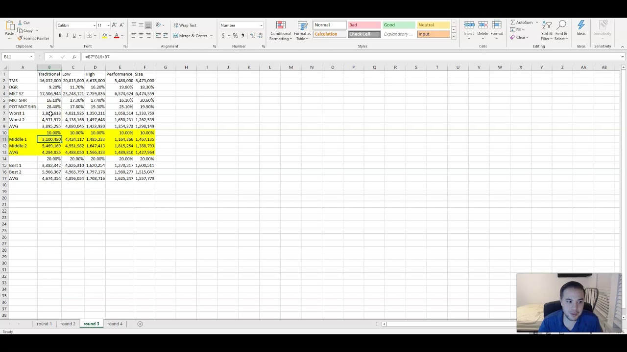Decrease the cell indent
Screen dimensions: 627x352
click(x=158, y=36)
